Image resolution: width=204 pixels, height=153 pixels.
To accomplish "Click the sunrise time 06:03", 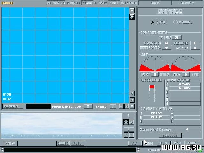I will coord(87,3).
